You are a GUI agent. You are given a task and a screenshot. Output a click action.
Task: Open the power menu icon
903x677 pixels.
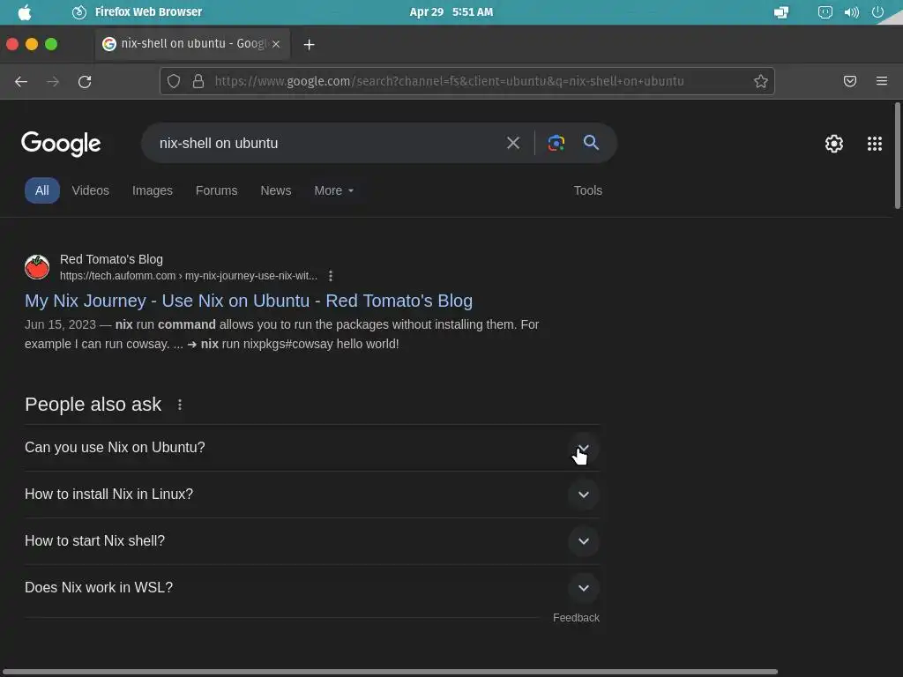(x=877, y=12)
